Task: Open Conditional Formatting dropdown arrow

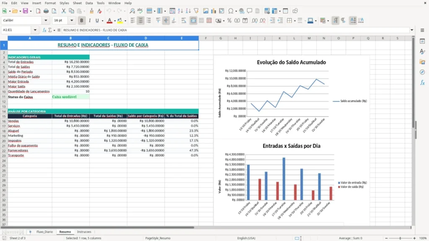Action: tap(328, 21)
